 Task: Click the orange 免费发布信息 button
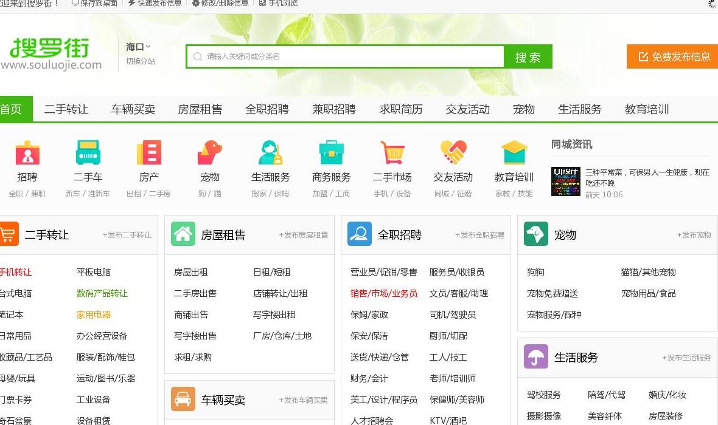click(672, 56)
